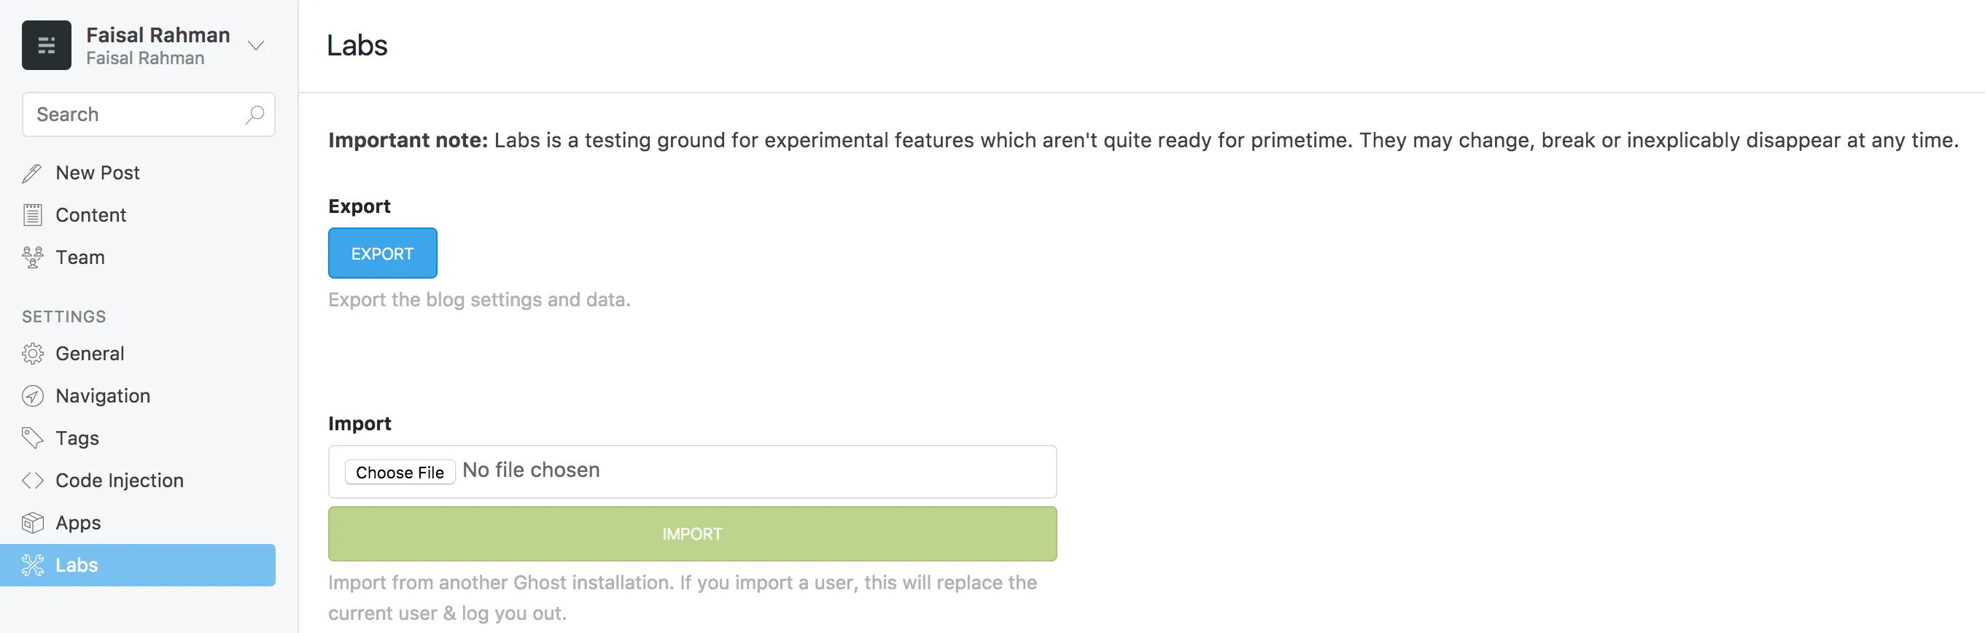Click the Tags label icon

(32, 438)
